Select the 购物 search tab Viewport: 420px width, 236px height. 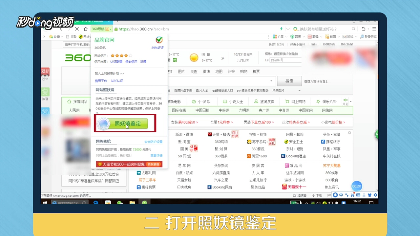pyautogui.click(x=244, y=71)
